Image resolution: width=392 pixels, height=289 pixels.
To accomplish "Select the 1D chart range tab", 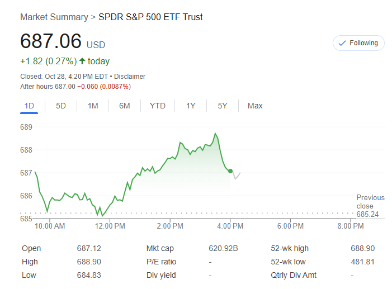I will point(30,106).
